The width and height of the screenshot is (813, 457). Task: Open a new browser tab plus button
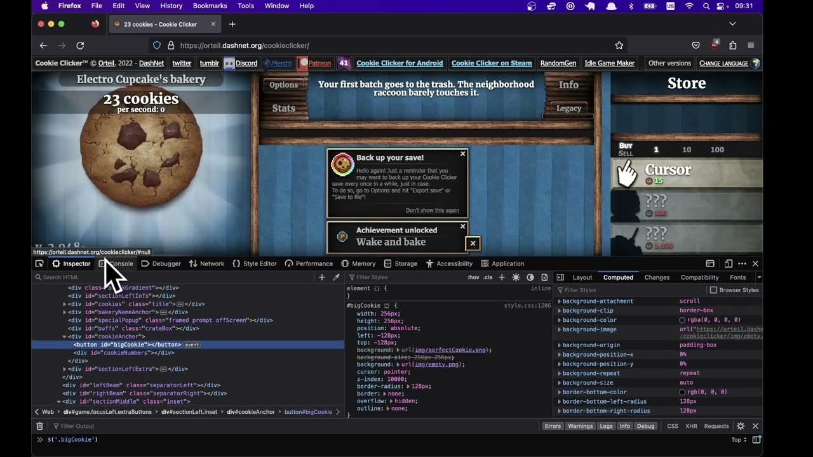(x=232, y=24)
